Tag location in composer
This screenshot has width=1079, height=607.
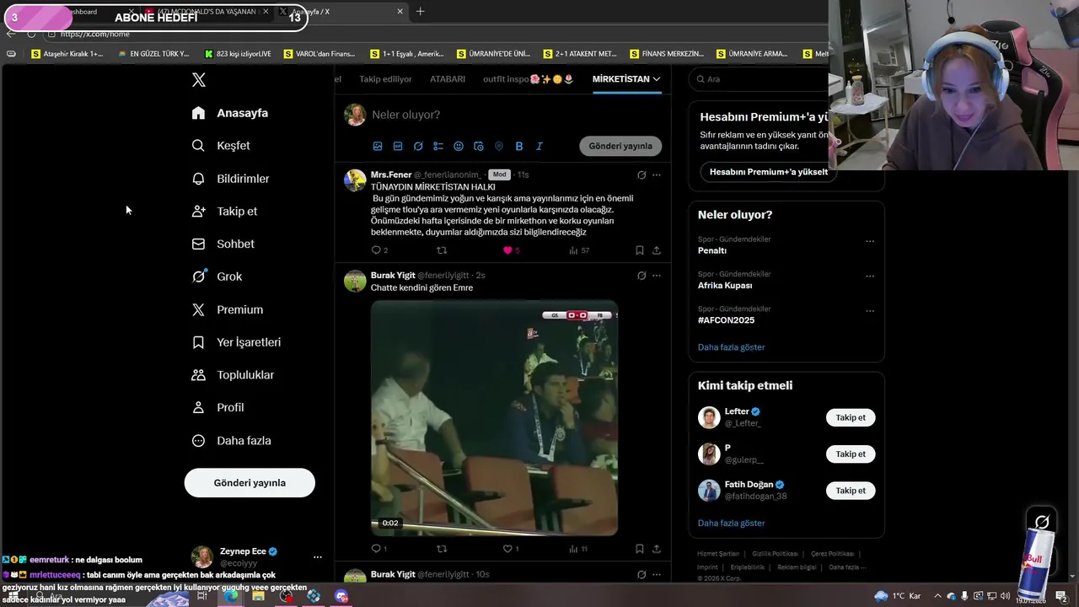coord(499,146)
